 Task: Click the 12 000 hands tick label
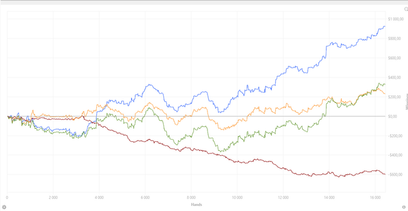click(x=283, y=198)
